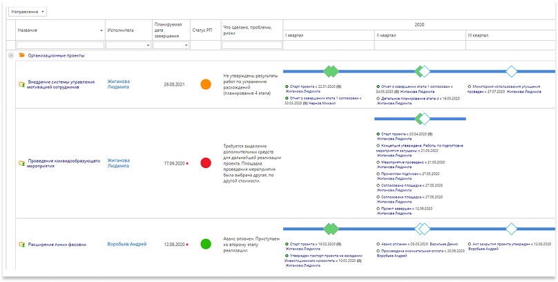The width and height of the screenshot is (558, 282).
Task: Click the II квартал column header
Action: [x=387, y=35]
